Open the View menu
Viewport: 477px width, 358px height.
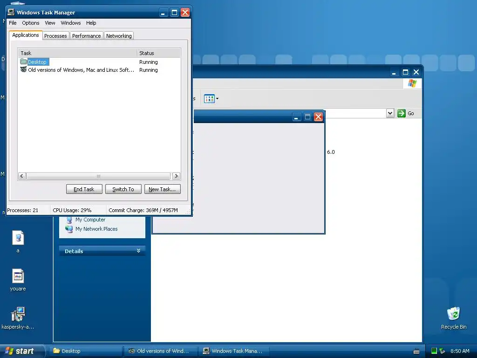pyautogui.click(x=50, y=23)
